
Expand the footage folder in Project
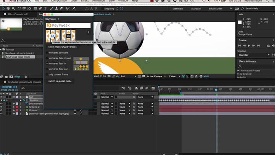point(1,50)
